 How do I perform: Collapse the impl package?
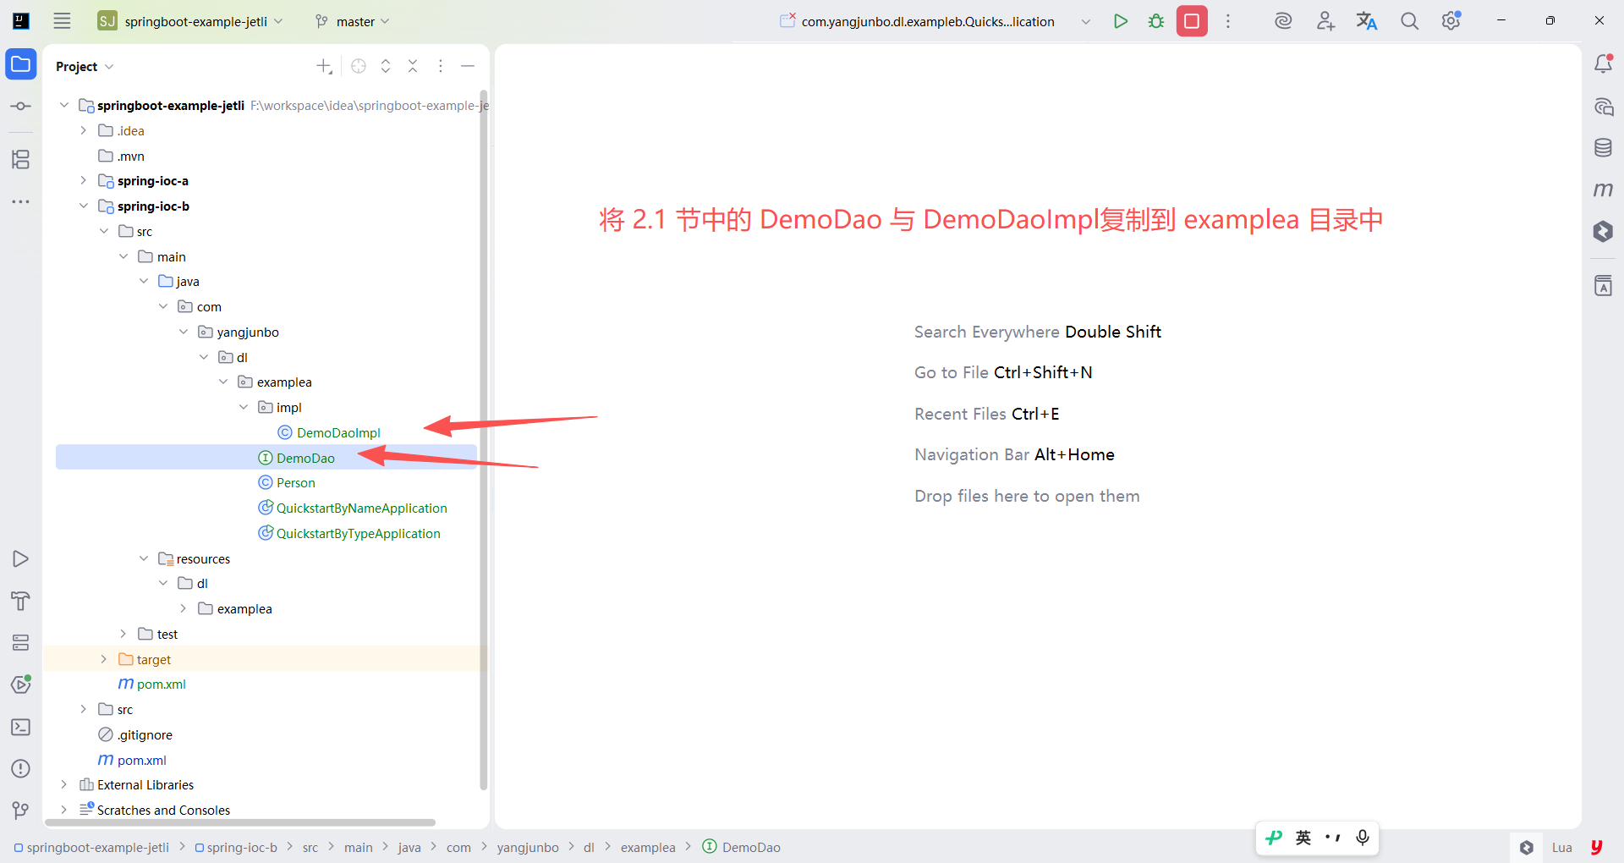(244, 407)
